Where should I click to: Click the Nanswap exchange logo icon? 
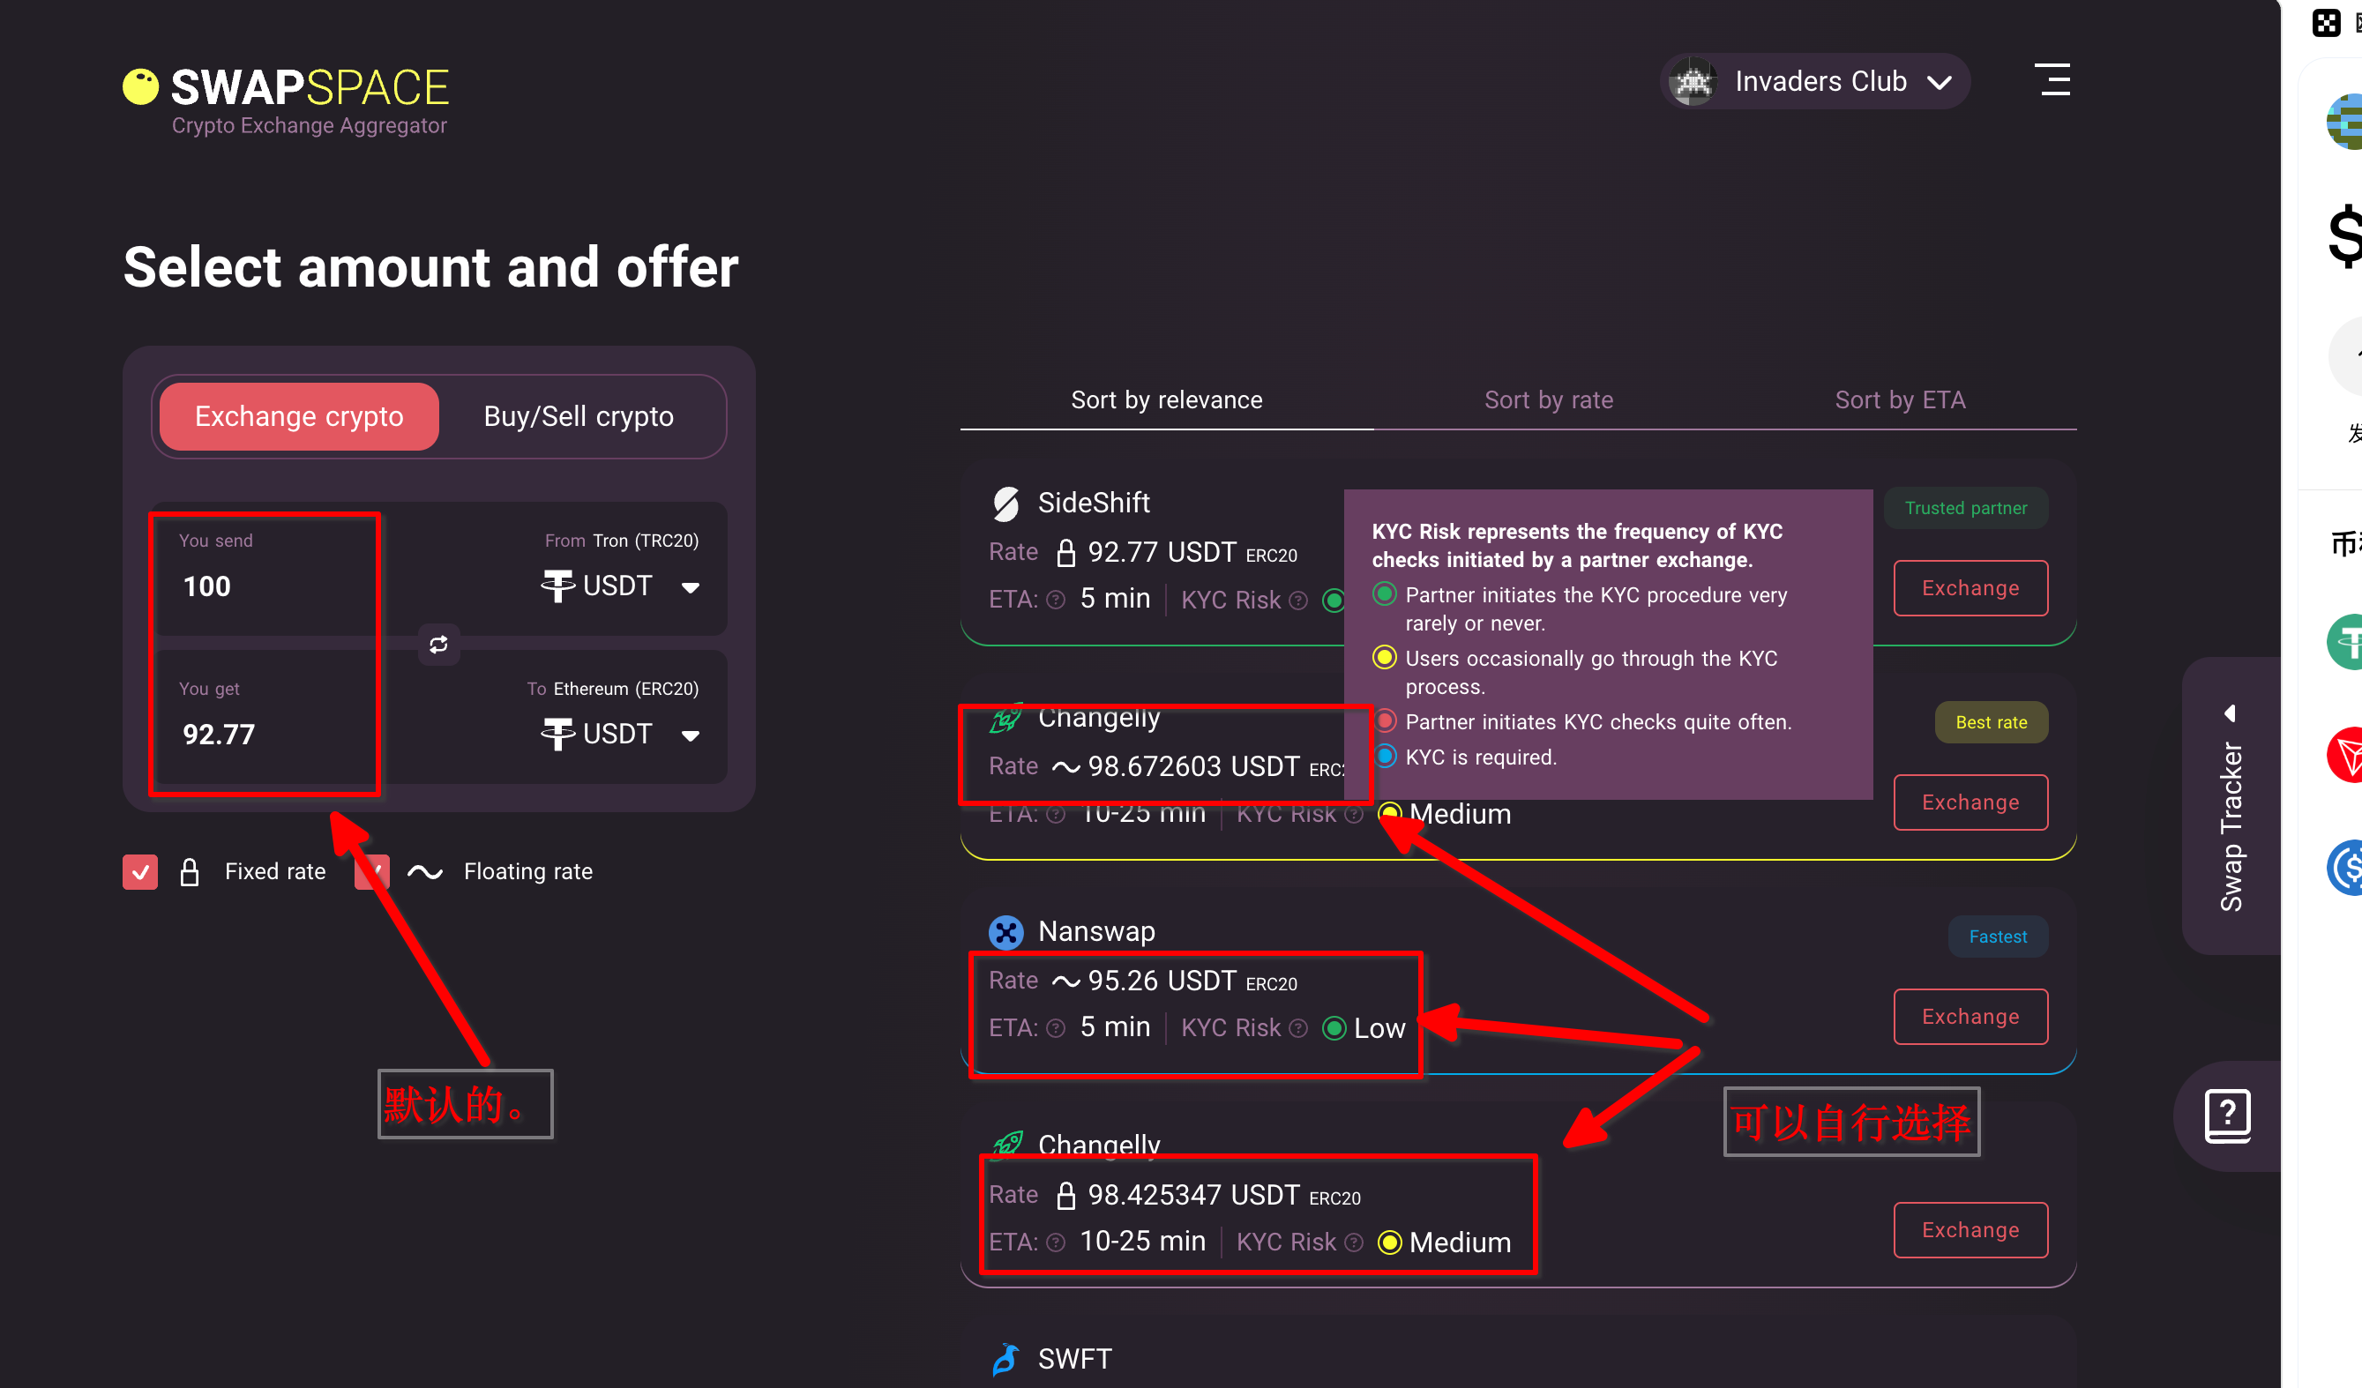(1005, 931)
